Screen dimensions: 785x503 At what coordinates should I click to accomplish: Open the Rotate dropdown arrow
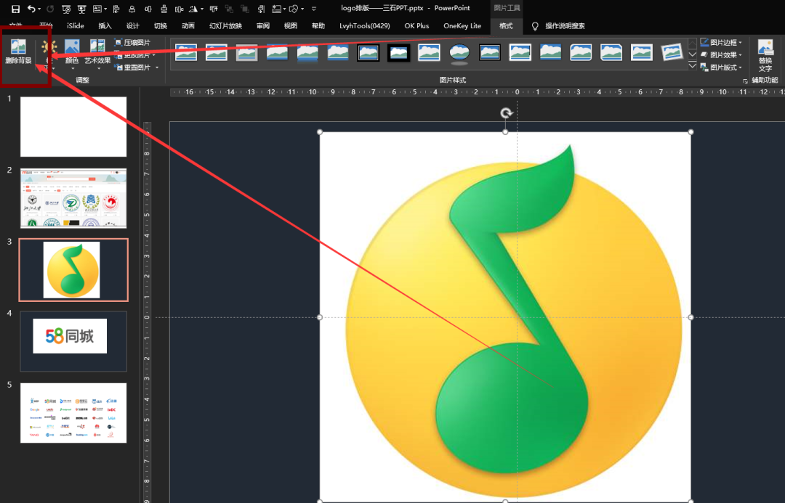coord(202,9)
